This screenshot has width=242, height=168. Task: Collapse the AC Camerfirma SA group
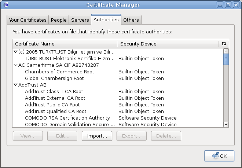(16, 65)
